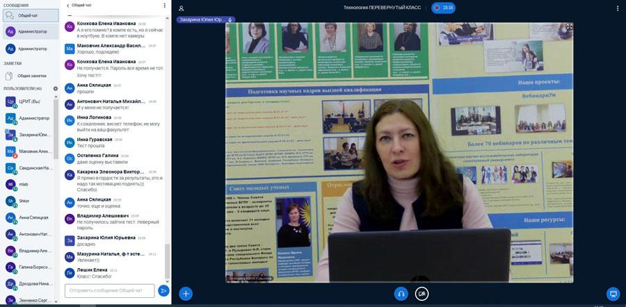
Task: Make the webcam video fullscreen
Action: [x=569, y=26]
